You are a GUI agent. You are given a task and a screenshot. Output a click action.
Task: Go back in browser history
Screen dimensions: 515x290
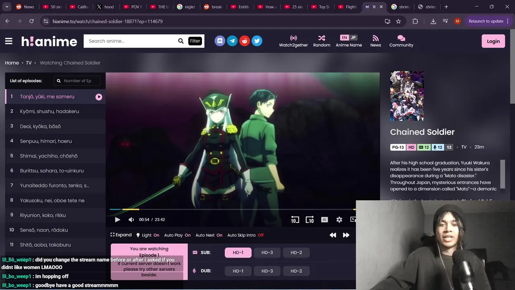(x=7, y=21)
